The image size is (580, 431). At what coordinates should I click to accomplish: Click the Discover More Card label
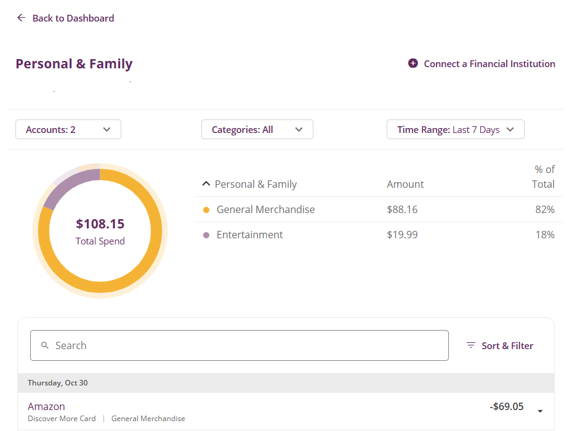[x=62, y=418]
